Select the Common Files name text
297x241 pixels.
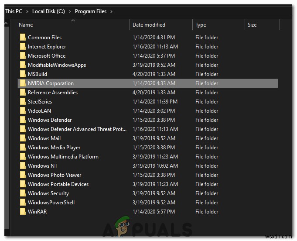coord(44,38)
